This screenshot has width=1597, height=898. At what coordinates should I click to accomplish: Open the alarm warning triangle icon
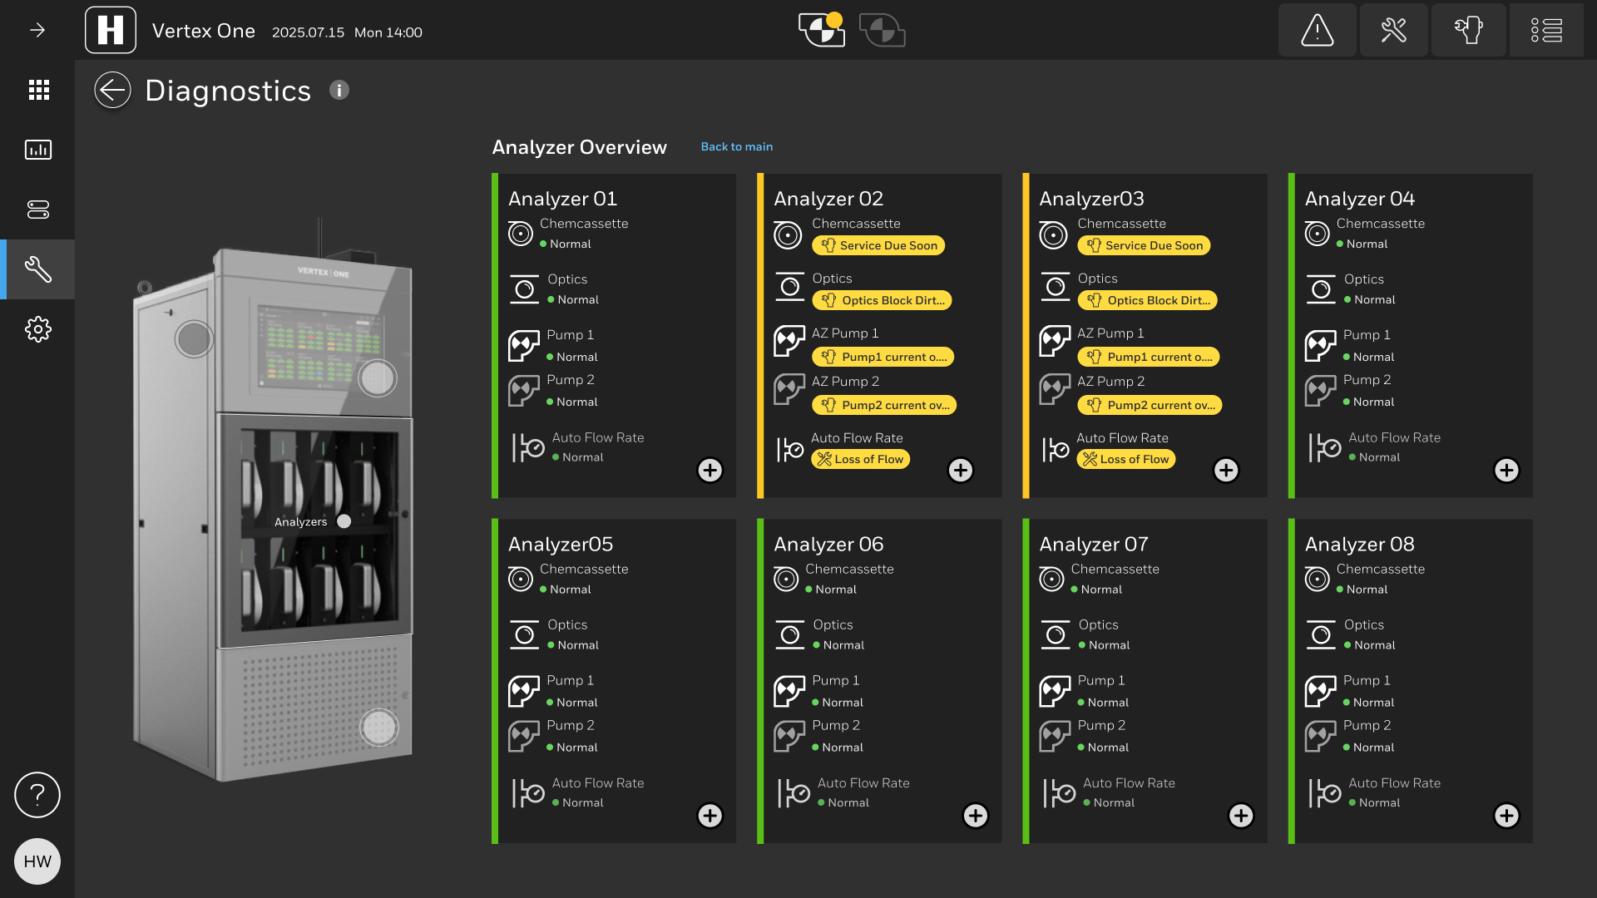tap(1317, 31)
